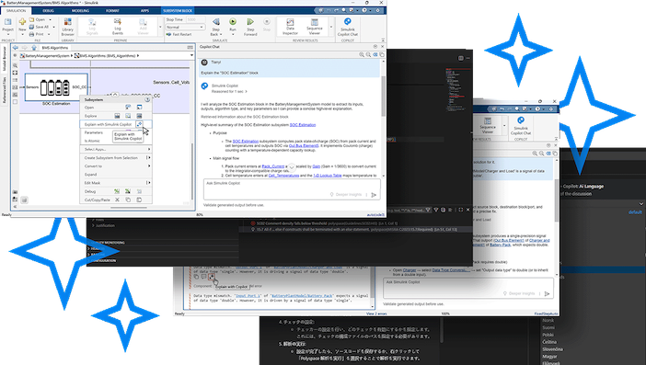The height and width of the screenshot is (365, 646).
Task: Click the Ask Simulink Copilot input box
Action: (292, 188)
